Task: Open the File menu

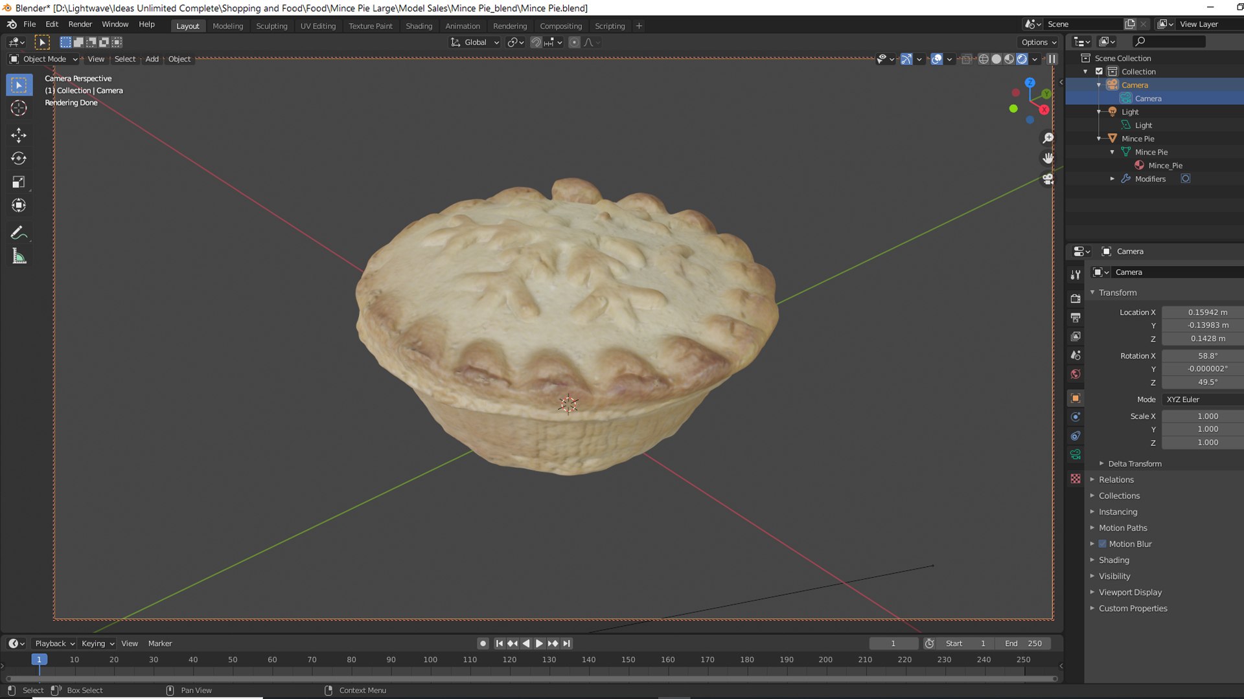Action: click(29, 24)
